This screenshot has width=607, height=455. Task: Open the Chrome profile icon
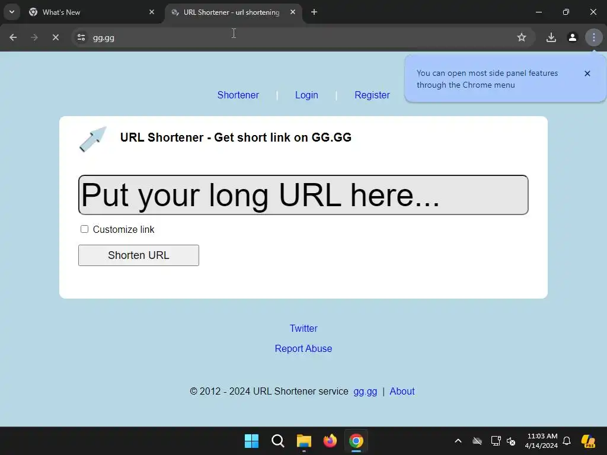[573, 37]
